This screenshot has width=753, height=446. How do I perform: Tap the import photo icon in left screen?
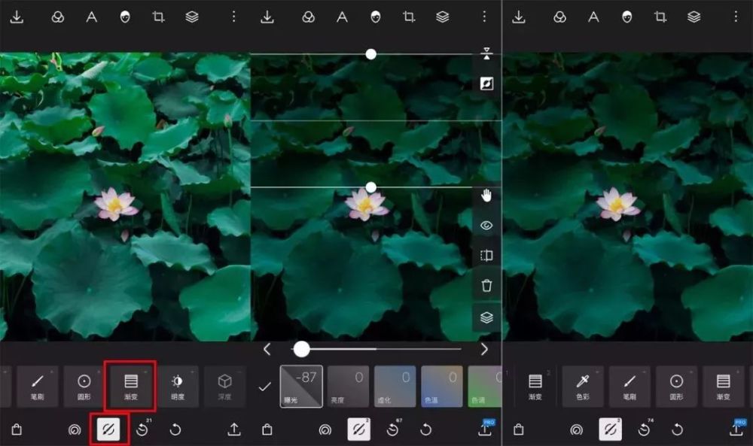[x=17, y=17]
